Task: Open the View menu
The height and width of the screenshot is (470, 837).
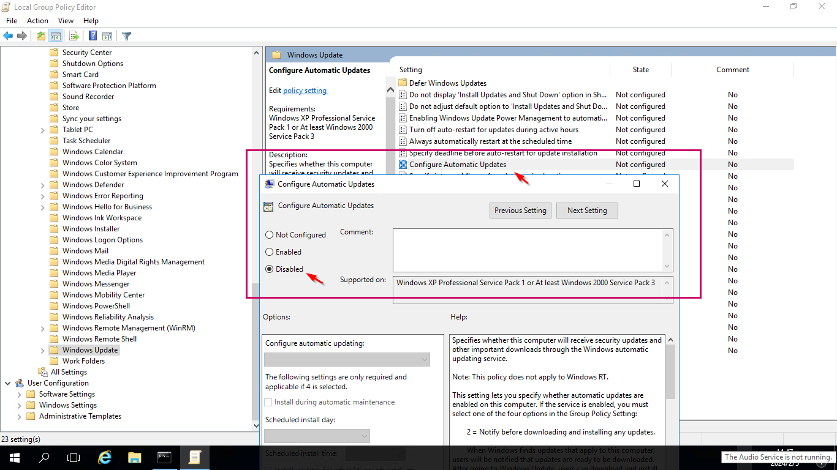Action: (66, 21)
